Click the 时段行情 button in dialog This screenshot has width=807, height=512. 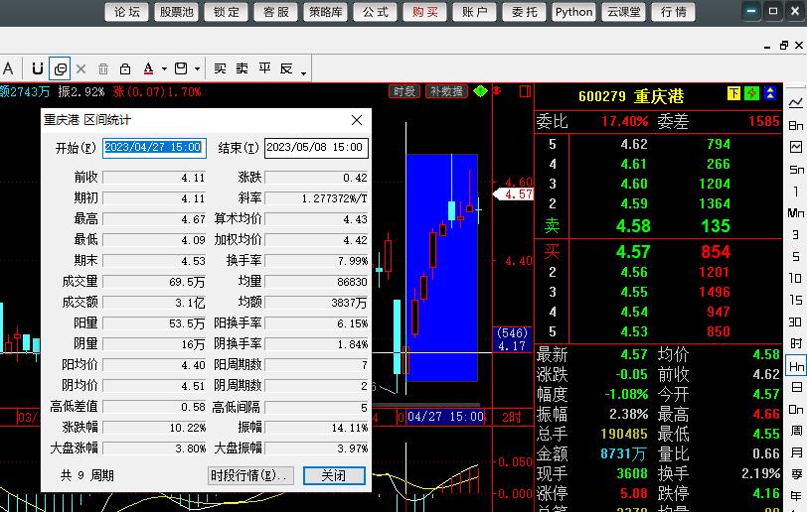[x=250, y=475]
